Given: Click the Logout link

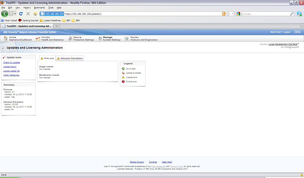Looking at the screenshot, I should pos(287,32).
